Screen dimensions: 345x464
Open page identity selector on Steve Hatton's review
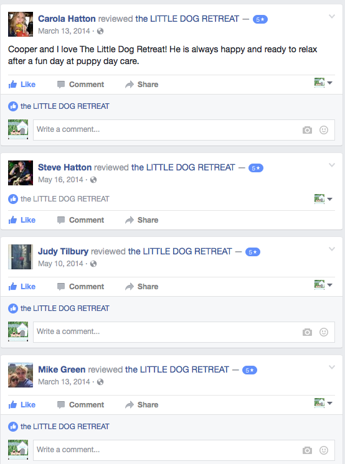323,199
